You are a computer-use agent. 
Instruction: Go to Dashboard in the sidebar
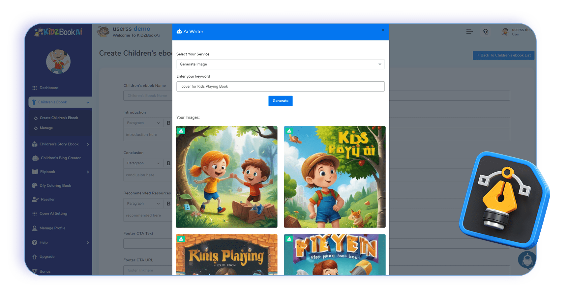coord(49,88)
